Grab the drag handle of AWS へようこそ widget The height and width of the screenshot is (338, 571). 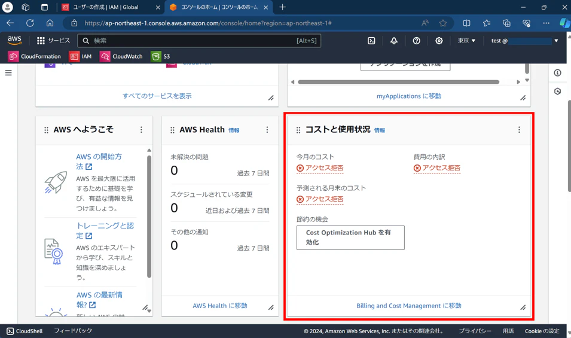(x=46, y=130)
